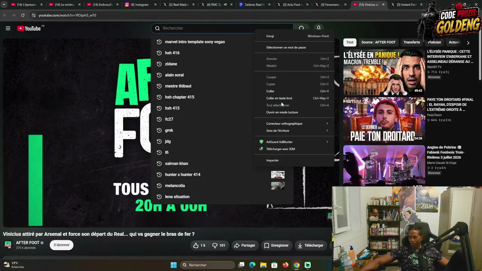Click the voice search microphone icon
The image size is (482, 271).
coord(319,28)
